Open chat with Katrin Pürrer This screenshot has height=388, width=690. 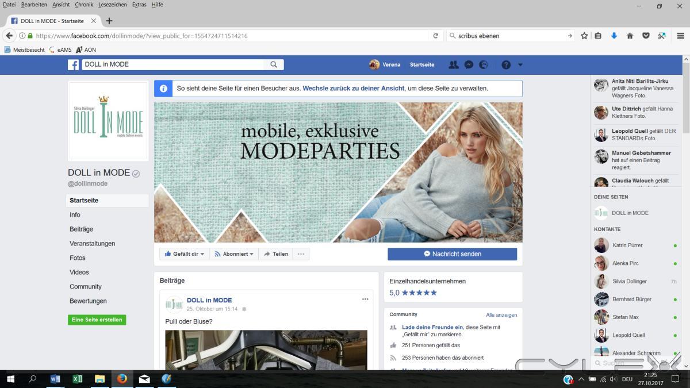(x=635, y=245)
